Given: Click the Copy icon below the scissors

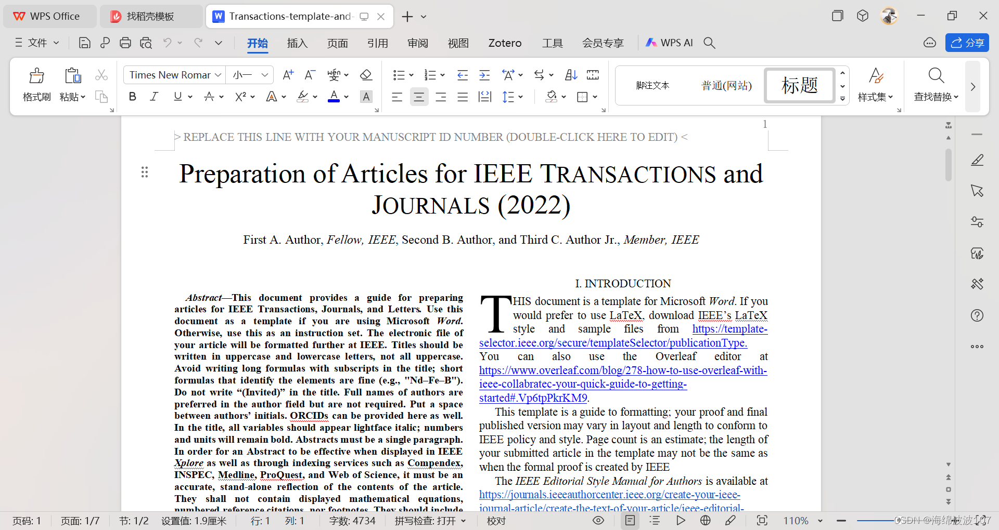Looking at the screenshot, I should pos(101,97).
